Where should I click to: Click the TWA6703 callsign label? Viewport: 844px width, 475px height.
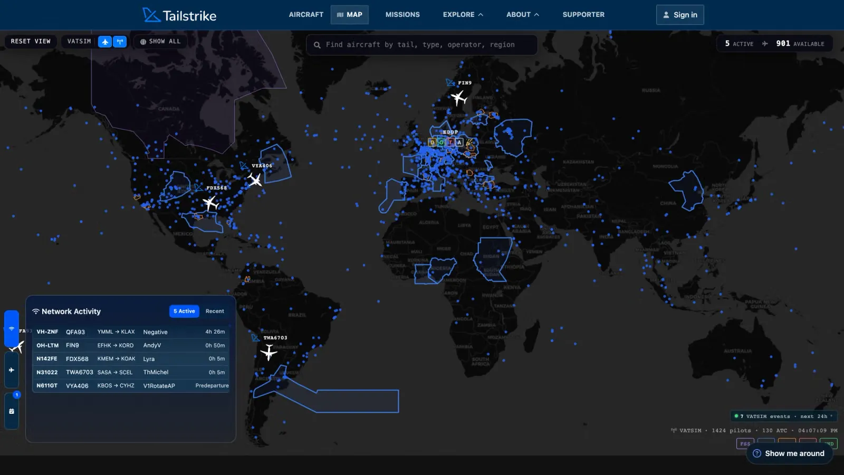(x=275, y=338)
